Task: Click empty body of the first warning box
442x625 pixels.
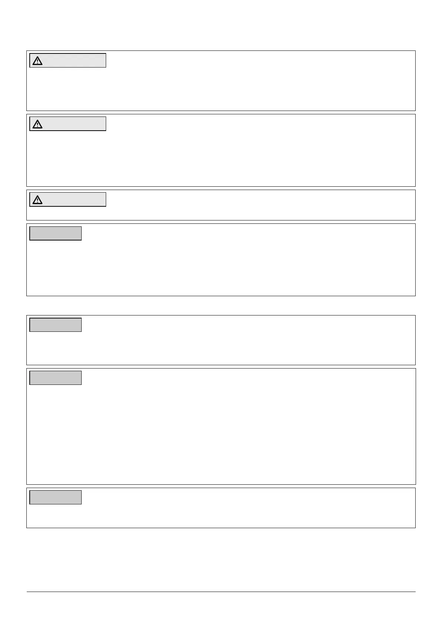Action: click(221, 89)
